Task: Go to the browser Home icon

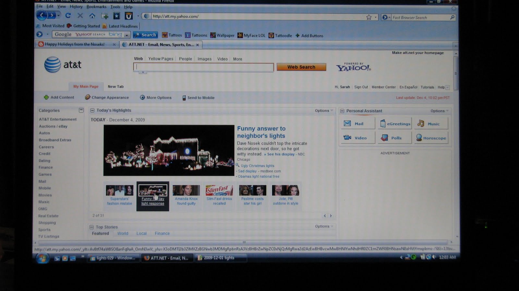Action: pyautogui.click(x=92, y=16)
